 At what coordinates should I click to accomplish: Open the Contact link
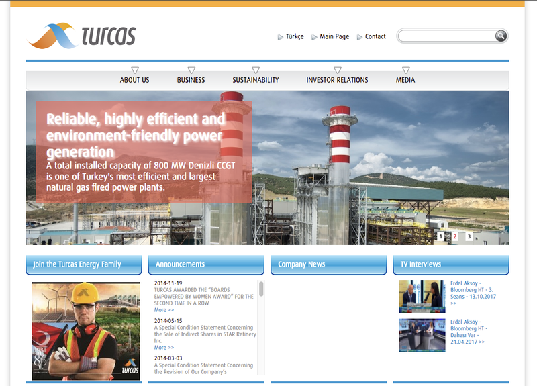pos(375,37)
